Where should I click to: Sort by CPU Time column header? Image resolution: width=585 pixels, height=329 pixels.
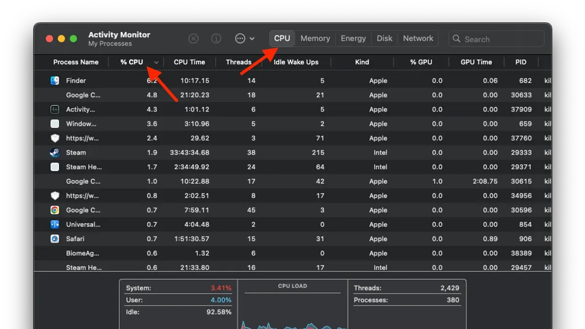pos(189,62)
